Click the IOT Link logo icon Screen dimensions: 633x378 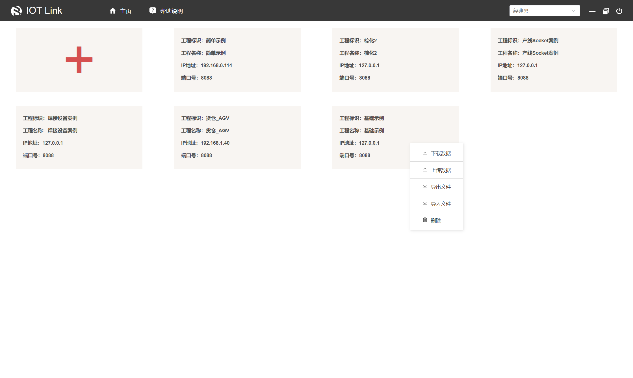point(16,11)
